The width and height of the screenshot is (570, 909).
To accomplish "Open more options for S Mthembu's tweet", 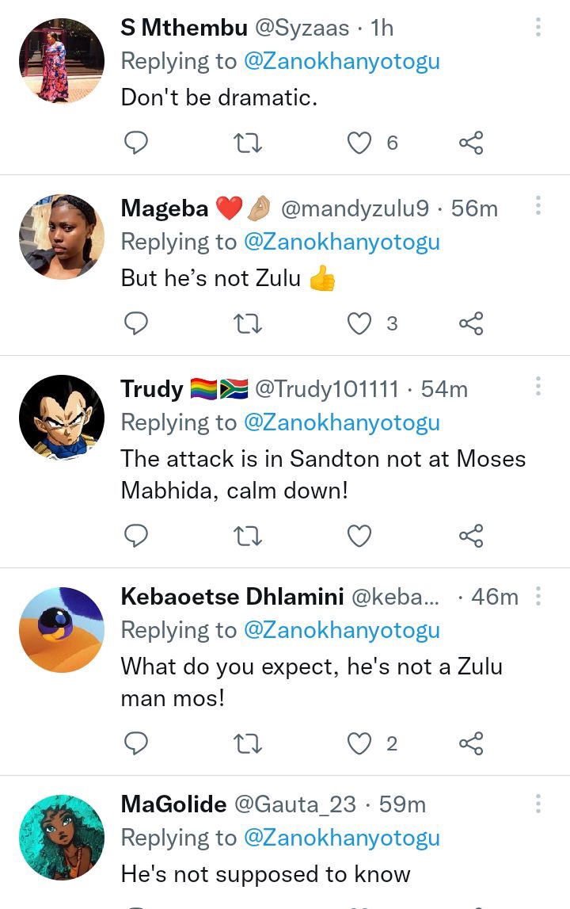I will [538, 28].
